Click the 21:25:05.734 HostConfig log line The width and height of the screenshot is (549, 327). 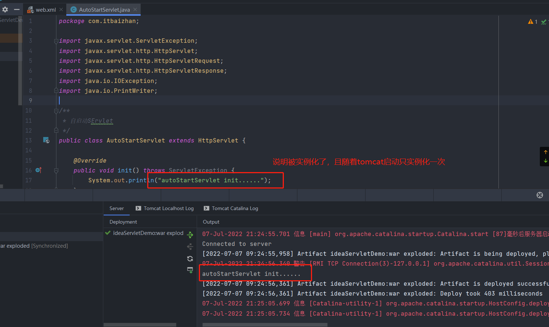(375, 313)
